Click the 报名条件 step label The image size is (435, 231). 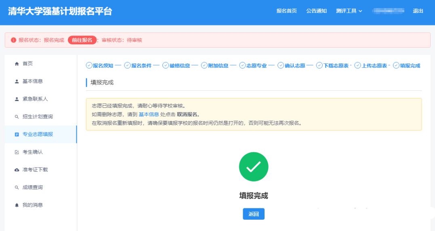coord(141,66)
